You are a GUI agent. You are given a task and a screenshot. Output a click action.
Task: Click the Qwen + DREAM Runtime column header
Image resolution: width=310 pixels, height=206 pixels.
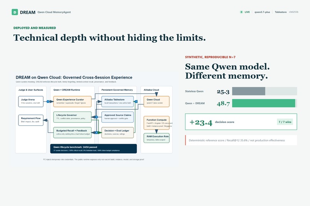tap(67, 90)
